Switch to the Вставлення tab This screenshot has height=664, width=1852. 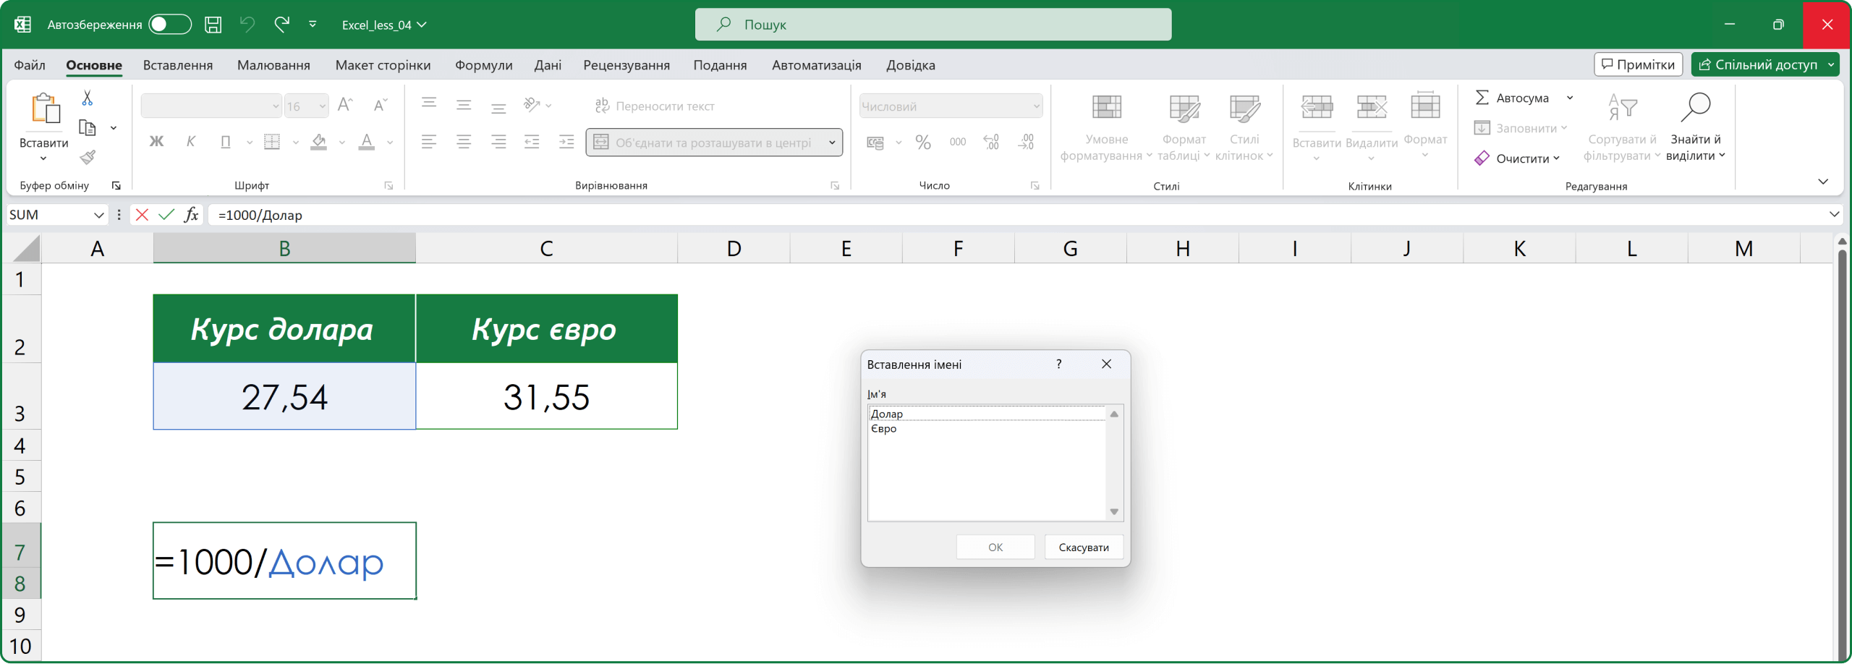tap(178, 65)
